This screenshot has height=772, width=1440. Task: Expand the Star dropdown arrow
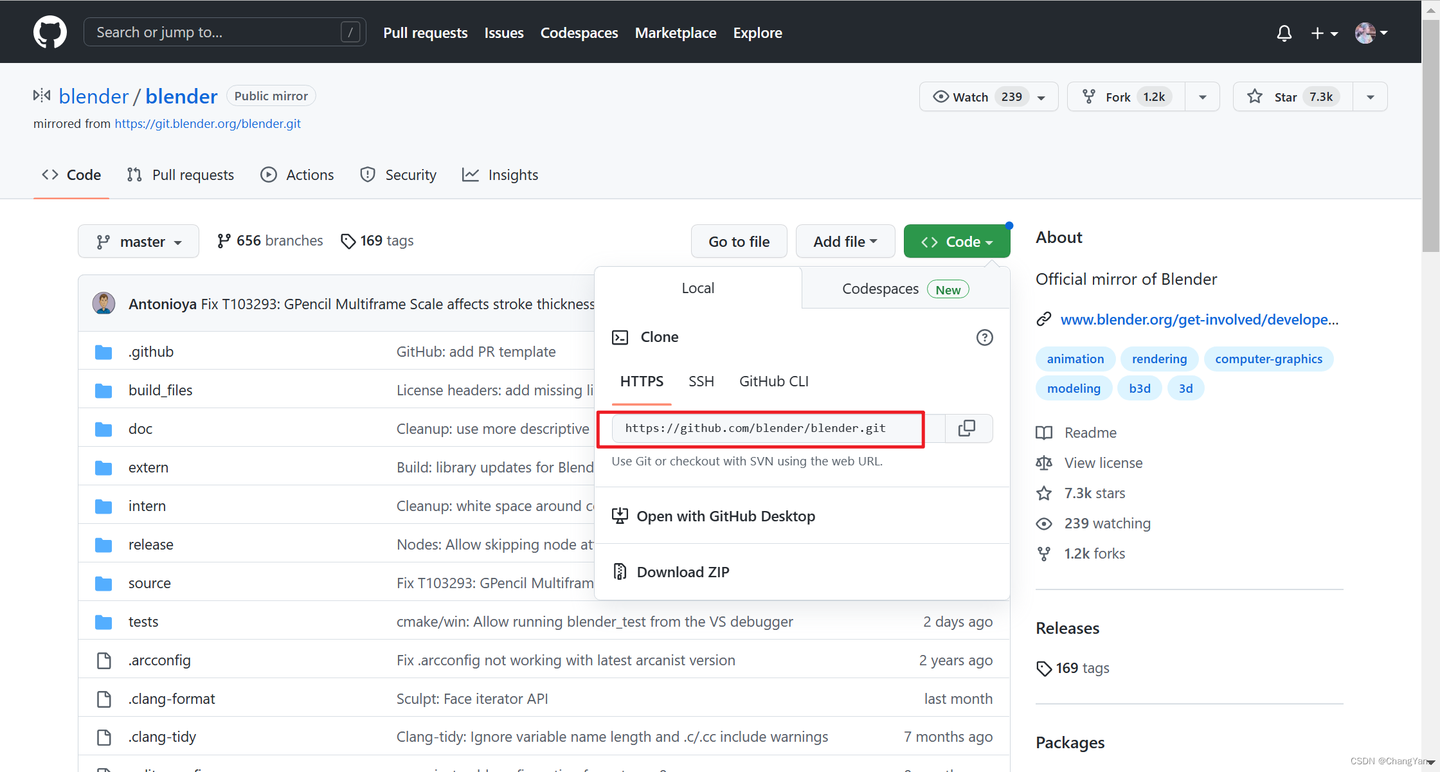[x=1371, y=96]
